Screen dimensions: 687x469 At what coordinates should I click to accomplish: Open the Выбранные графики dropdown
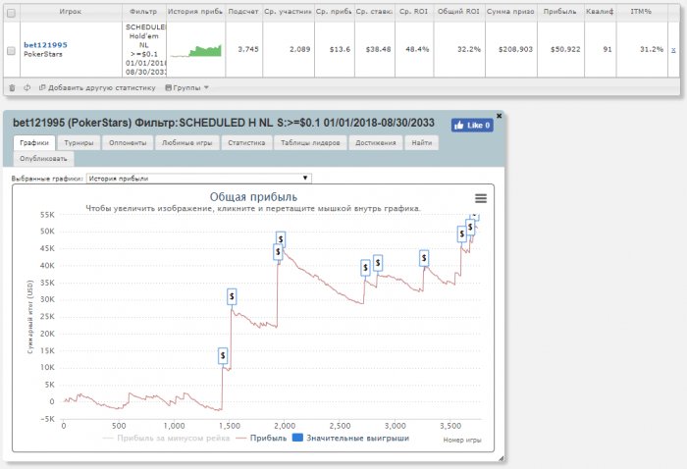tap(198, 179)
